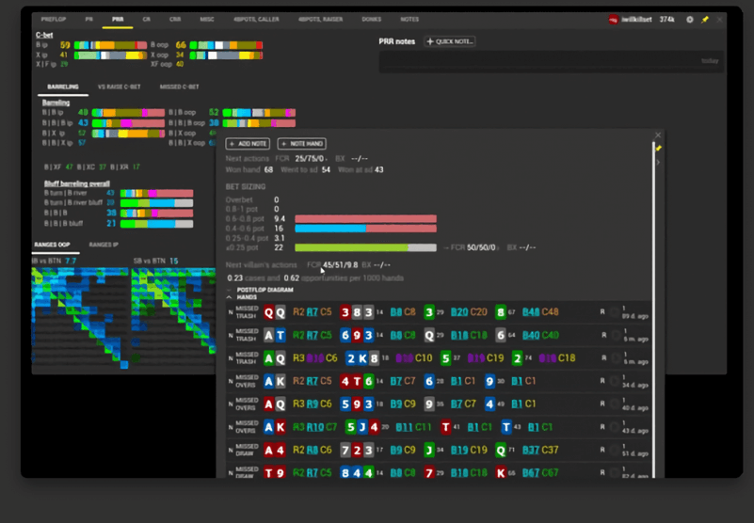Click the right arrow icon on popup edge
Image resolution: width=754 pixels, height=523 pixels.
[658, 163]
